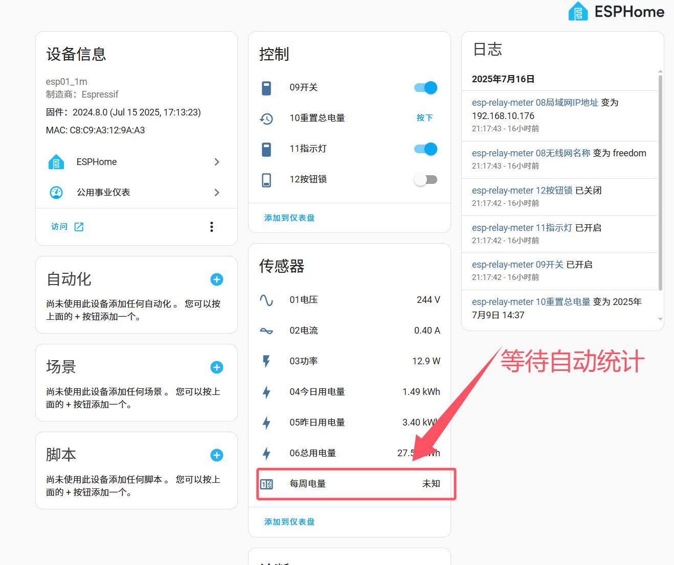Image resolution: width=674 pixels, height=565 pixels.
Task: Open the esp-relay-meter 12按钮锁 log entry link
Action: click(x=522, y=191)
